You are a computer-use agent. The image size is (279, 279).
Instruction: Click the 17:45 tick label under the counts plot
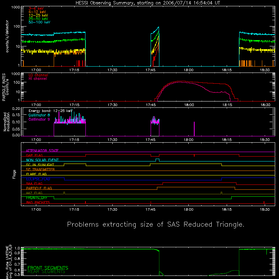click(x=150, y=70)
